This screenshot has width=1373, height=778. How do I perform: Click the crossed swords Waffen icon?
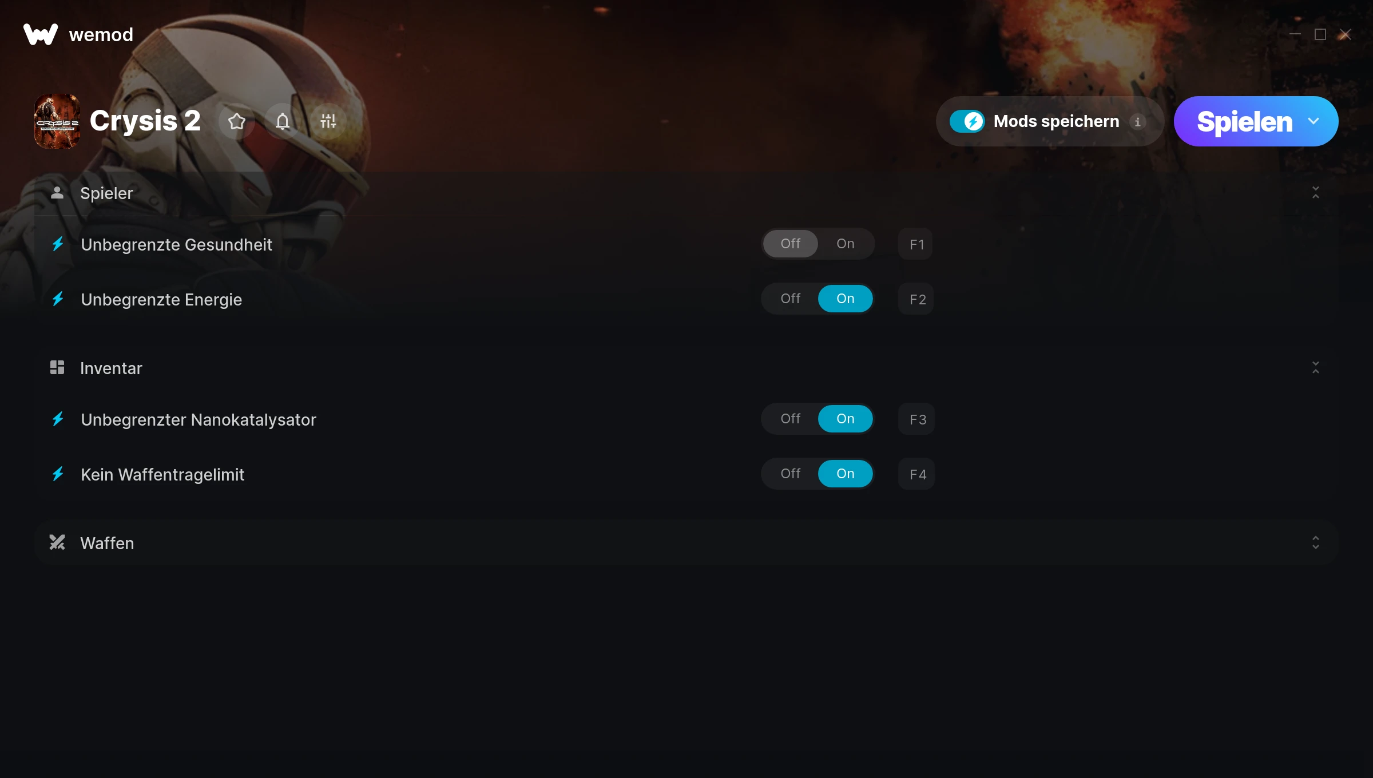click(57, 542)
